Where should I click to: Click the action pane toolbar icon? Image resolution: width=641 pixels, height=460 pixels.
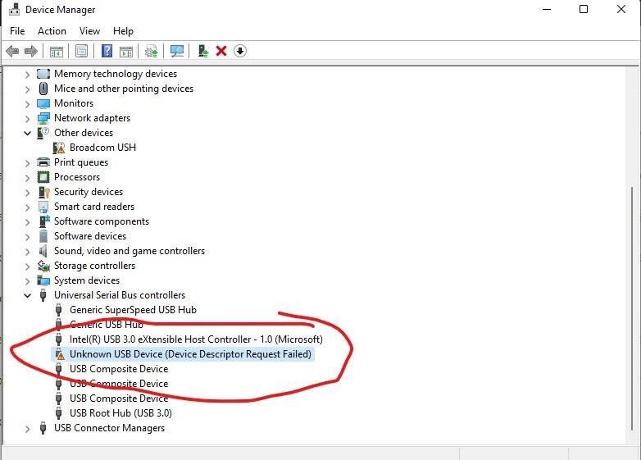click(x=126, y=51)
